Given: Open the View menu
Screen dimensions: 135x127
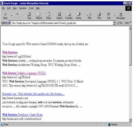Looking at the screenshot, I should (15, 8).
